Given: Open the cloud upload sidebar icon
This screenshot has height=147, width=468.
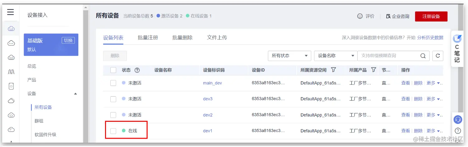Looking at the screenshot, I should (x=11, y=115).
